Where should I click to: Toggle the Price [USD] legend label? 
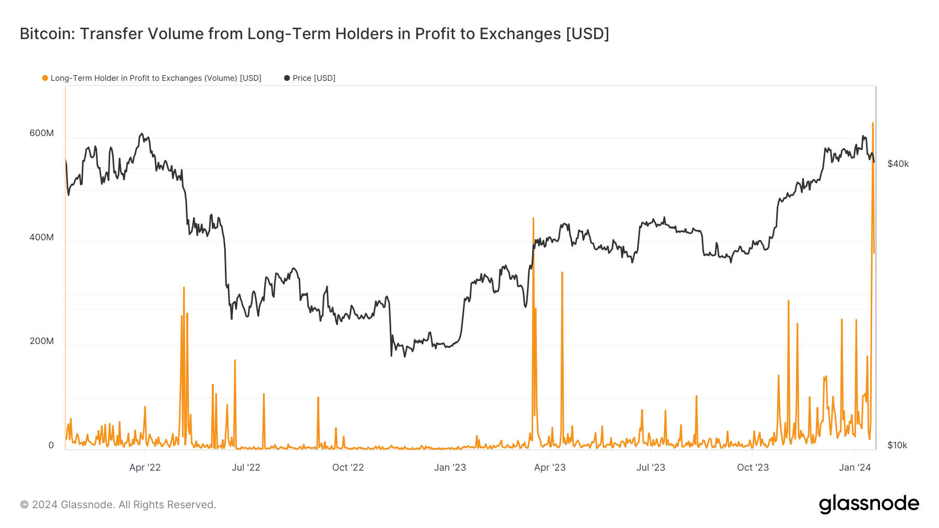pyautogui.click(x=314, y=78)
